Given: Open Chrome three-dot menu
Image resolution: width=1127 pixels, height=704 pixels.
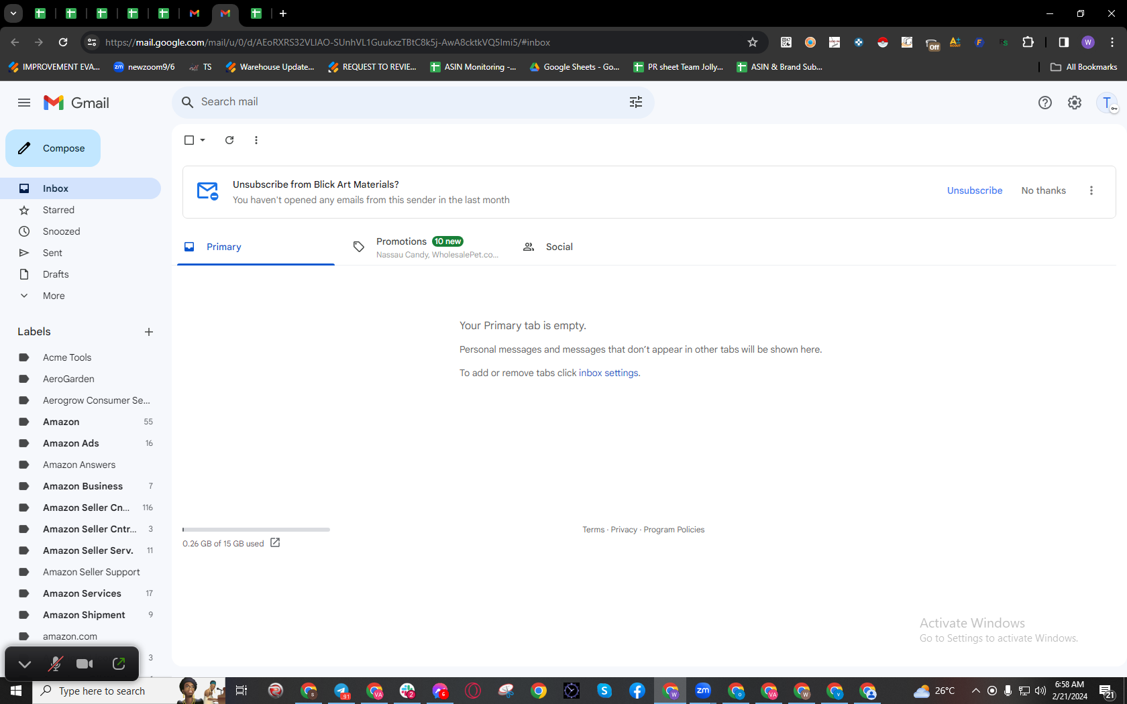Looking at the screenshot, I should [1112, 42].
